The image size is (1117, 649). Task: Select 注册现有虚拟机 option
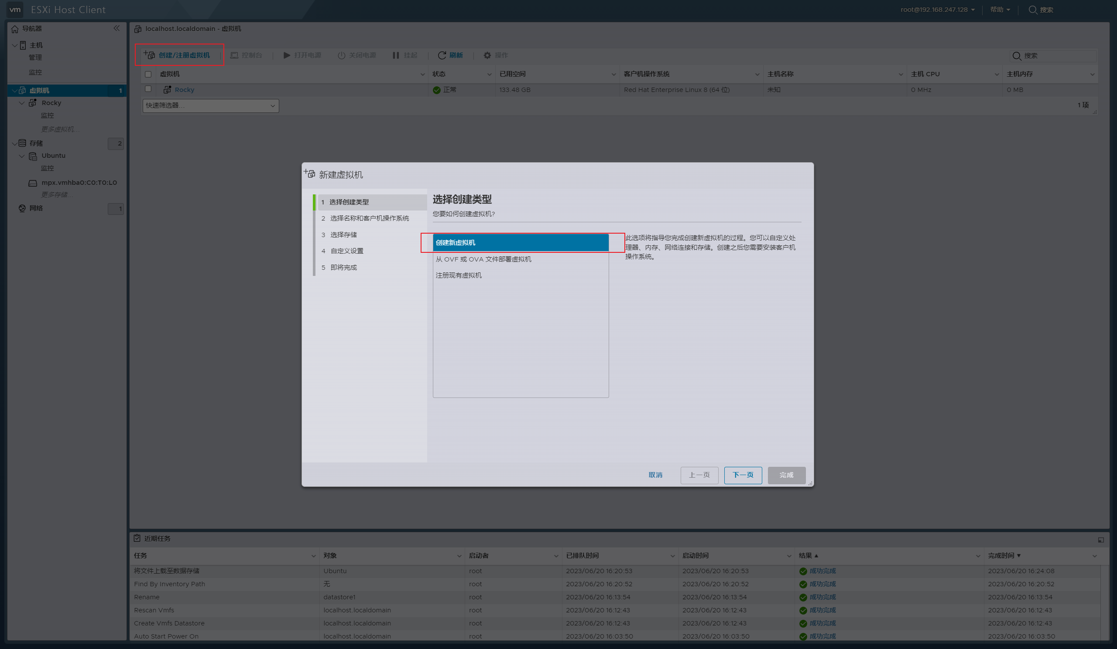(x=521, y=275)
